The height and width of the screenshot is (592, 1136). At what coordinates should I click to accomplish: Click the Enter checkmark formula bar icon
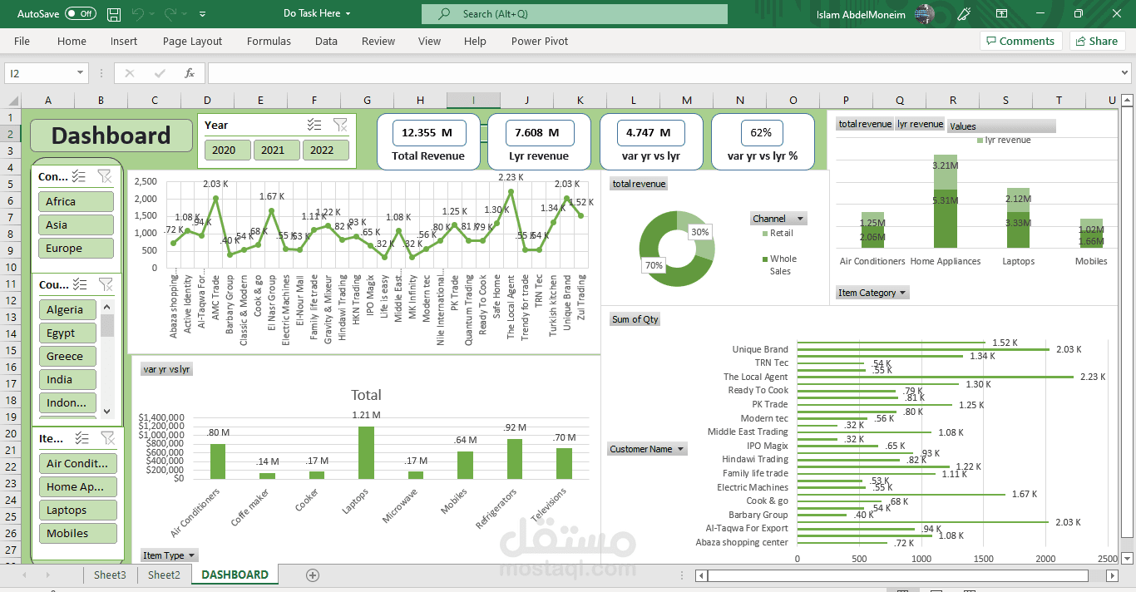coord(160,73)
